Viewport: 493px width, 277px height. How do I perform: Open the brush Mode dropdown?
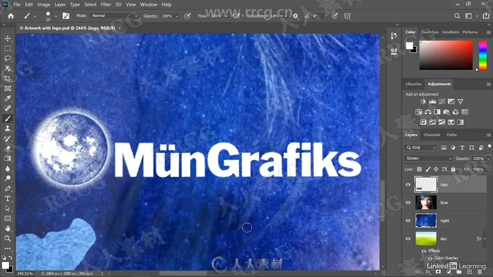point(114,16)
